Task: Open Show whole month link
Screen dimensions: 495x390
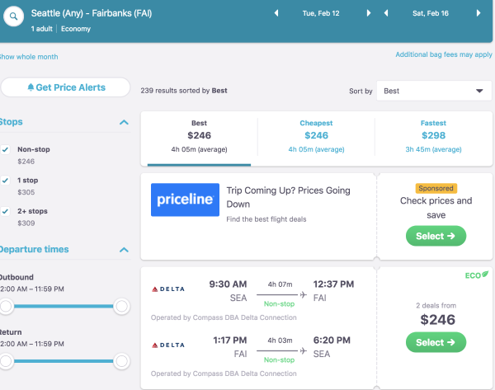Action: [28, 57]
